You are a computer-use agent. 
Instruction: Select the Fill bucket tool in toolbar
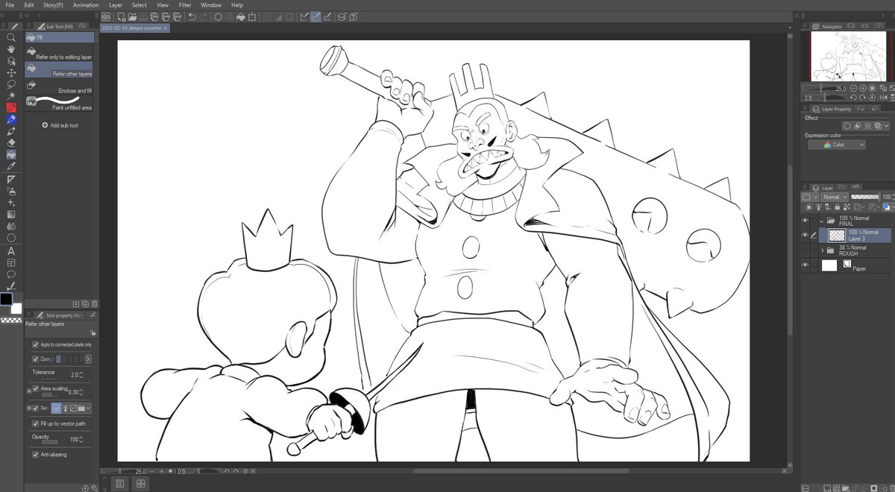(x=11, y=155)
